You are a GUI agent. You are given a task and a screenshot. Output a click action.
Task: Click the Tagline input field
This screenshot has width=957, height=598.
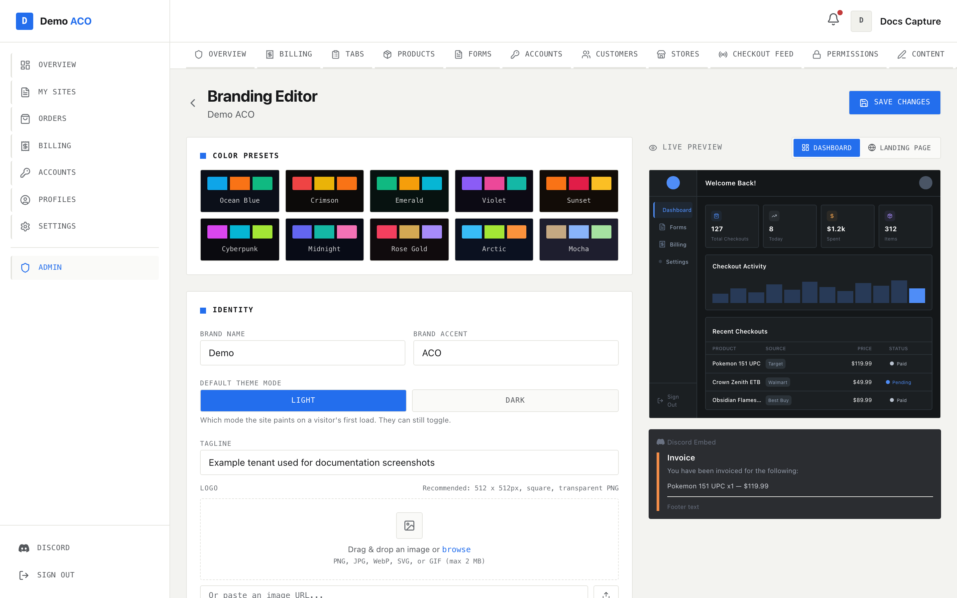click(409, 462)
